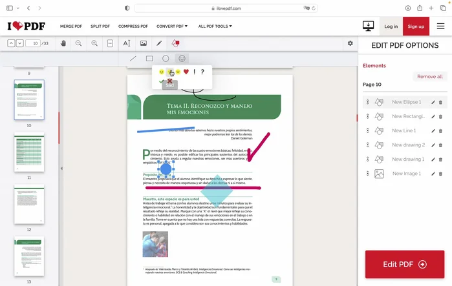Image resolution: width=452 pixels, height=286 pixels.
Task: Click the page number field
Action: pyautogui.click(x=33, y=43)
